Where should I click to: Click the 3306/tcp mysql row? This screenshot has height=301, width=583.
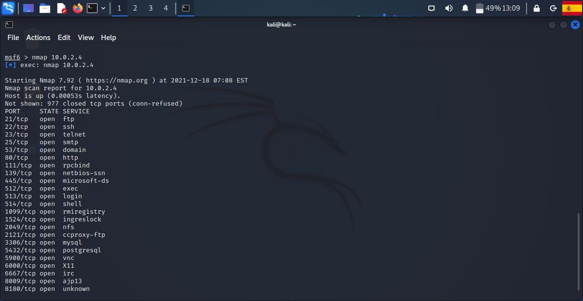(43, 243)
